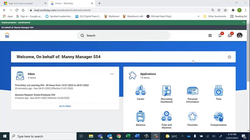Open MyAdvent bookmark
250x140 pixels.
112,16
